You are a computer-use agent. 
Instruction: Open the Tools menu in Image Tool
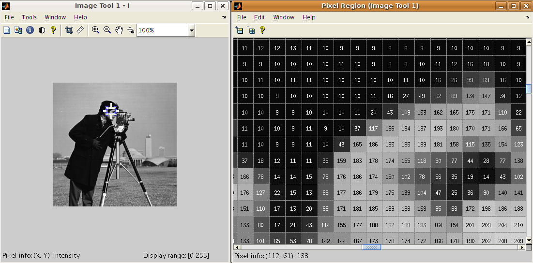coord(29,17)
